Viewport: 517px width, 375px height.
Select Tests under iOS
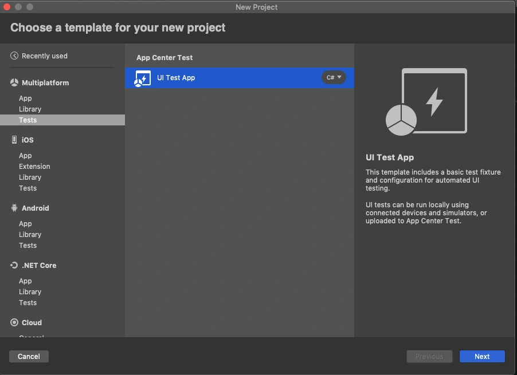coord(28,188)
